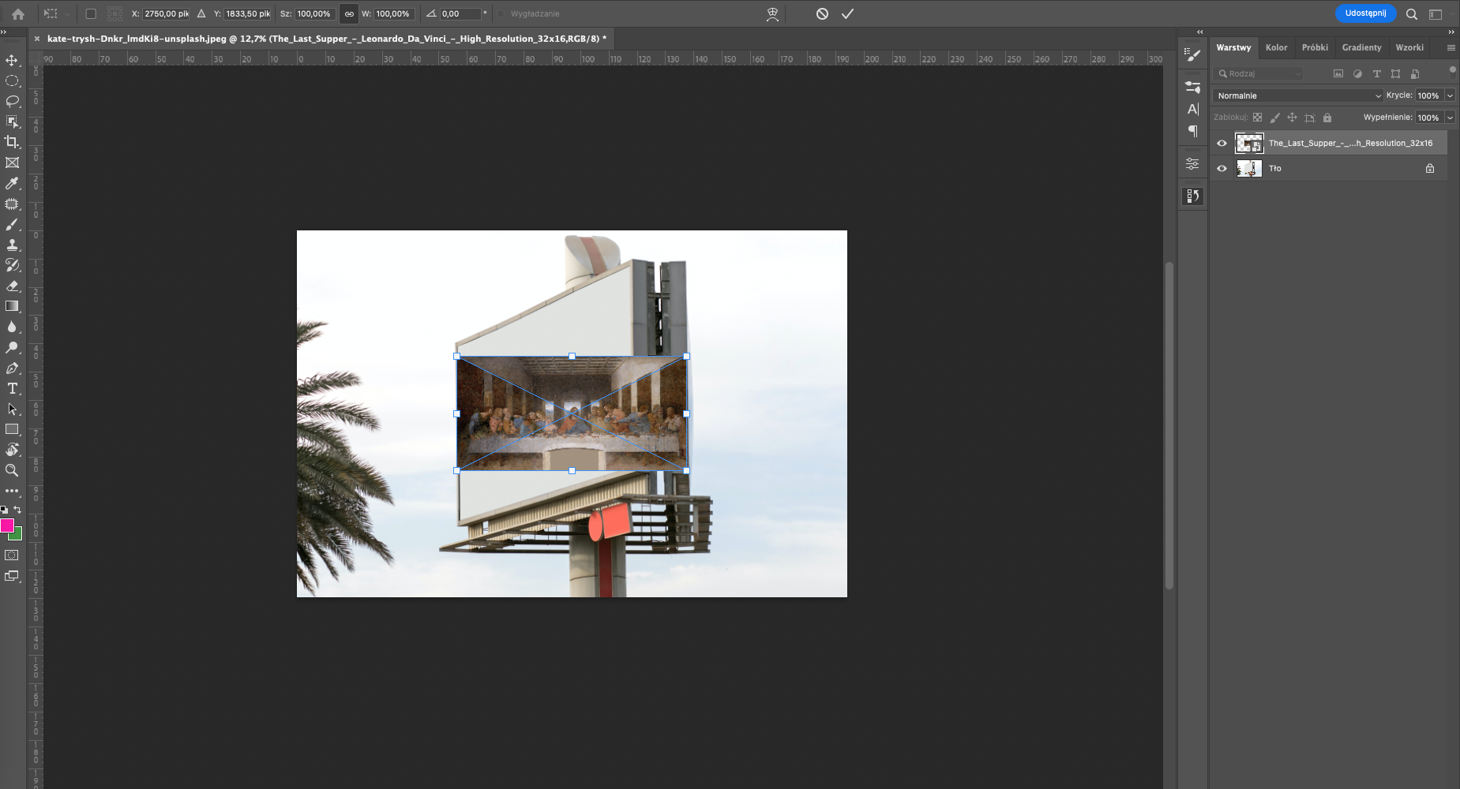Switch to the Wzorki tab
1460x789 pixels.
pos(1409,47)
